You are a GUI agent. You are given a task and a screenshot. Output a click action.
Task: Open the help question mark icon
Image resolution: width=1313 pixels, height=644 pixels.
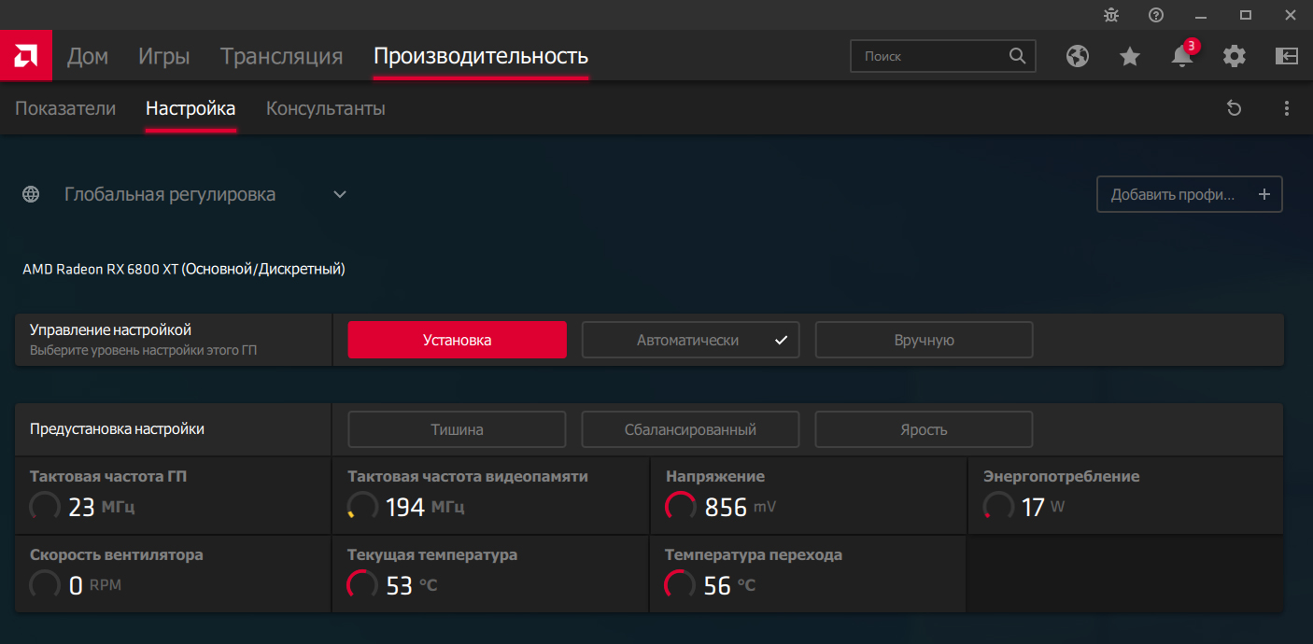1156,15
